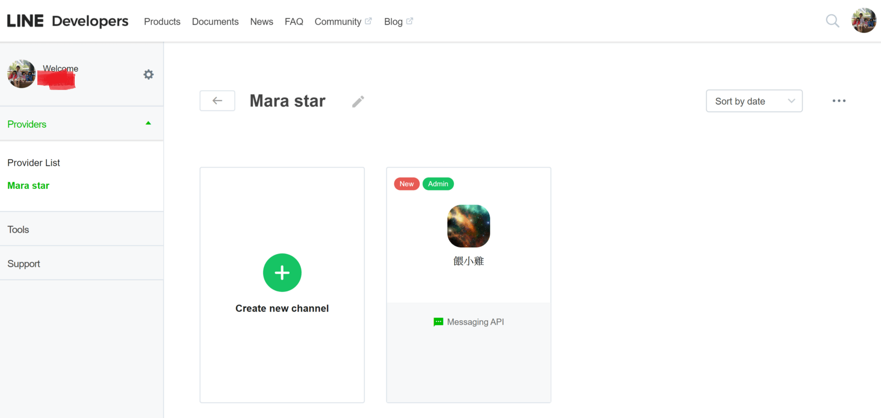Click the 餵小雞 channel name
Image resolution: width=881 pixels, height=418 pixels.
click(469, 261)
